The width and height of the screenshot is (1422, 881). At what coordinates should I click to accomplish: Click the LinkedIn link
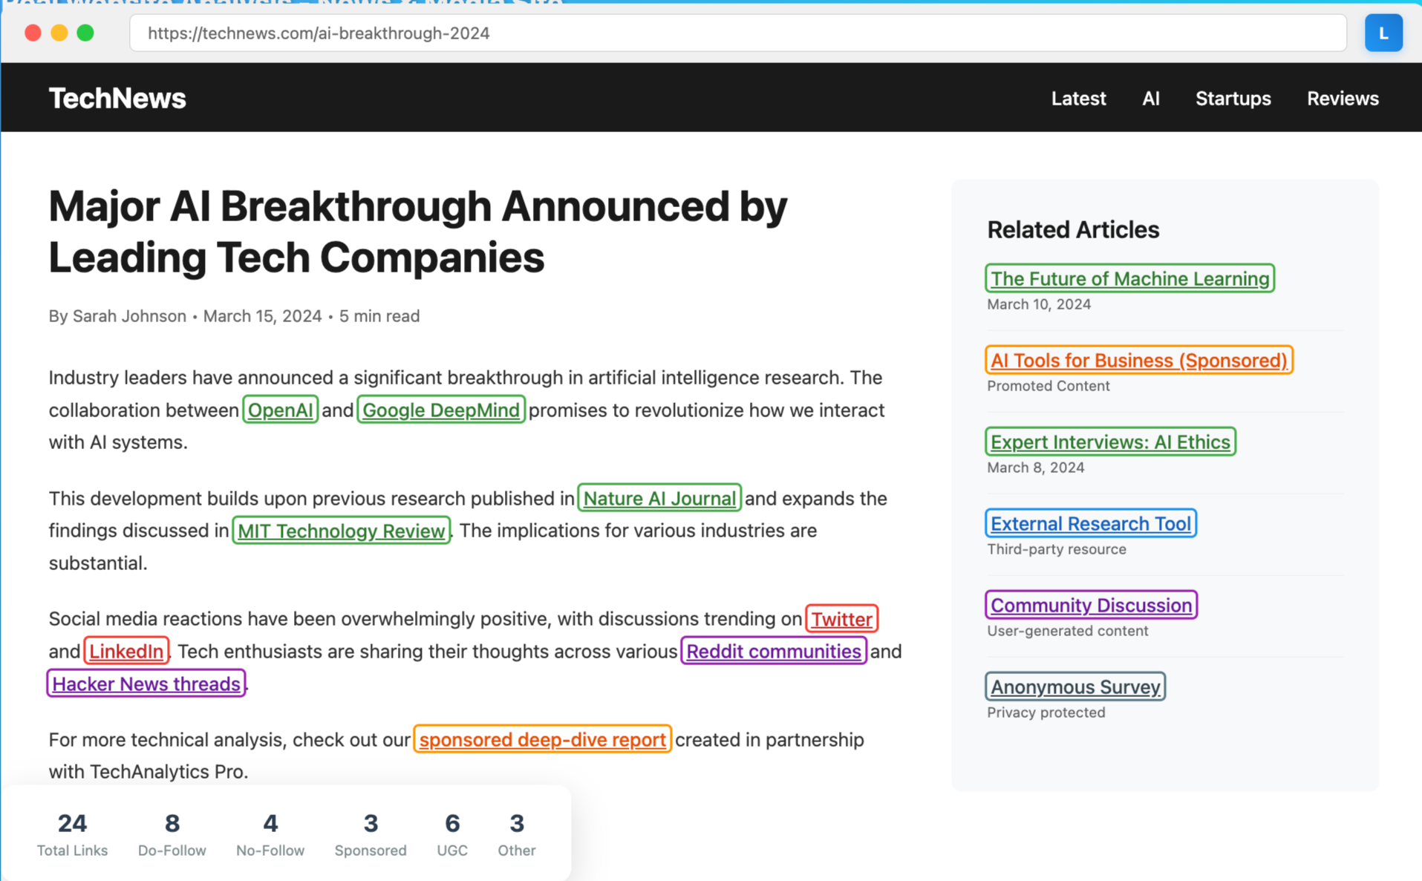coord(126,651)
